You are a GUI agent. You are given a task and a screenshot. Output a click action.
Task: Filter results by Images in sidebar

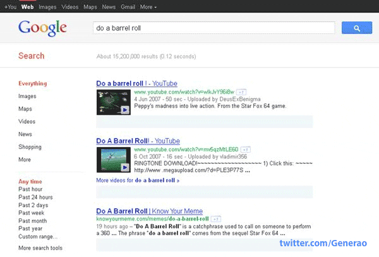[27, 96]
